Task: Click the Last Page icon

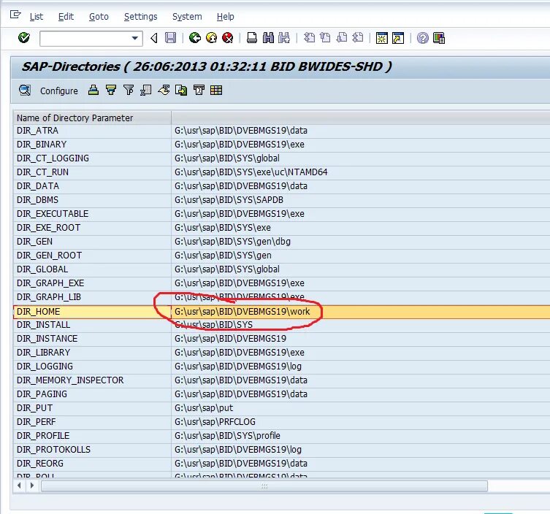Action: coord(357,37)
